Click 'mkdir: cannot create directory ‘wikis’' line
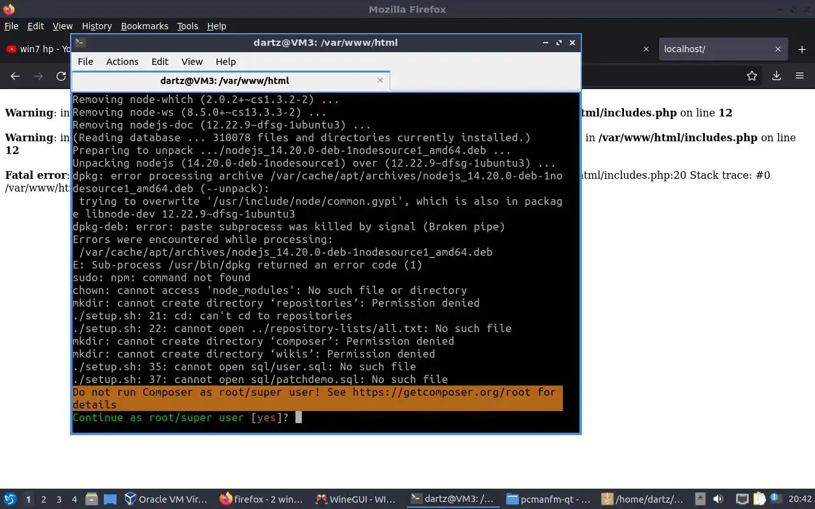Viewport: 815px width, 509px height. pos(253,354)
